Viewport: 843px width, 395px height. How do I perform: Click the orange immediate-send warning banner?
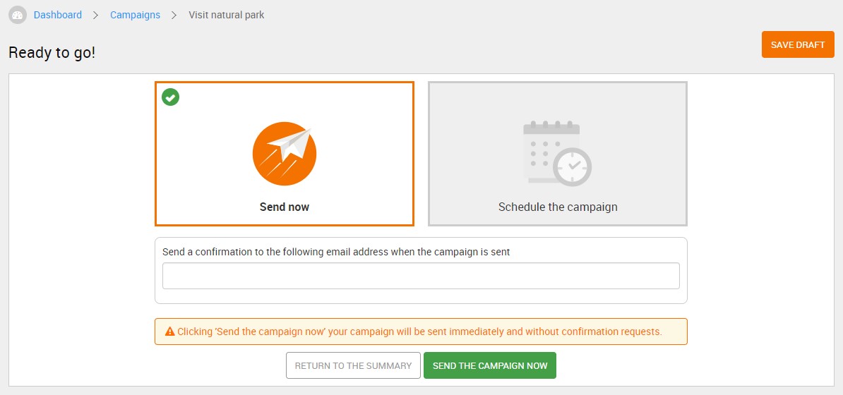421,332
